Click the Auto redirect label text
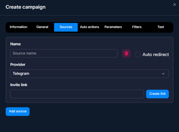This screenshot has height=132, width=179. click(156, 55)
